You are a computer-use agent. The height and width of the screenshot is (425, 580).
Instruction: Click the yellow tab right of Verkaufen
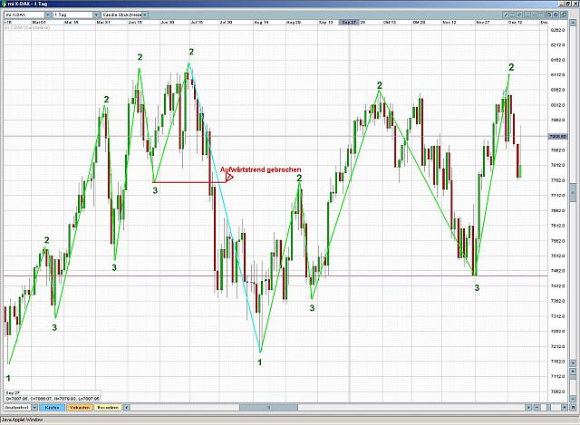tap(108, 408)
